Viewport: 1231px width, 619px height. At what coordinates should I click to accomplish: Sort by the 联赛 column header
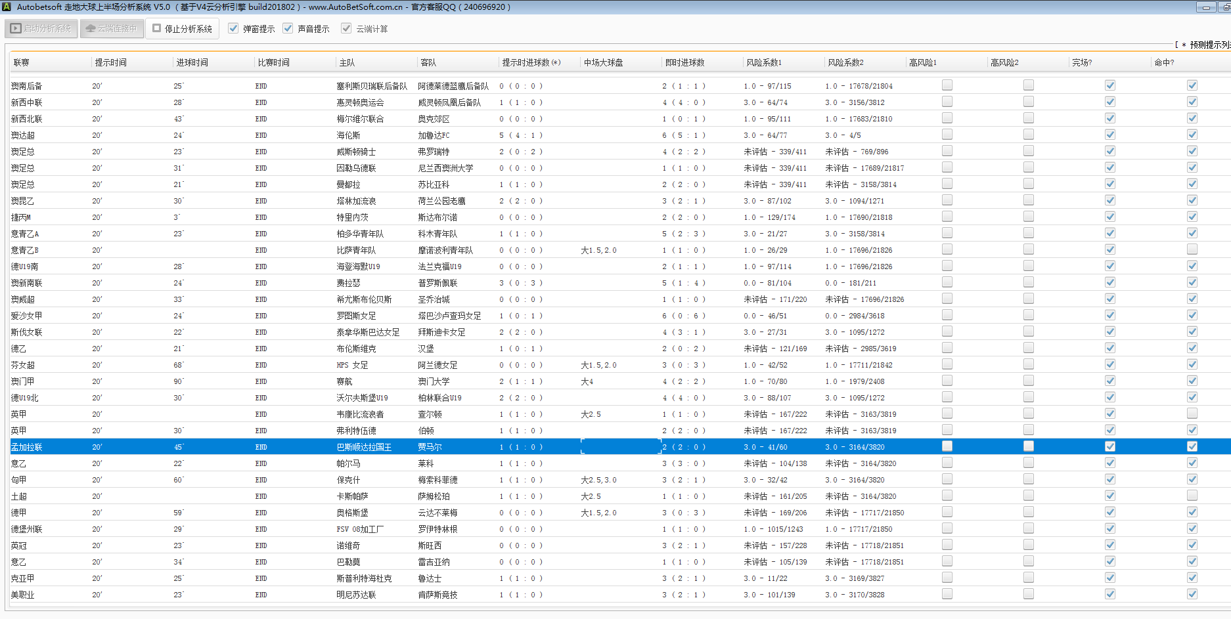[22, 62]
